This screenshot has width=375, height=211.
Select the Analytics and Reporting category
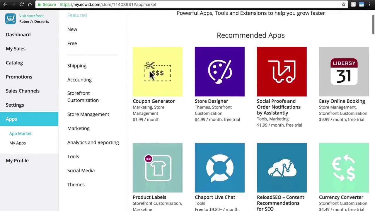point(93,142)
